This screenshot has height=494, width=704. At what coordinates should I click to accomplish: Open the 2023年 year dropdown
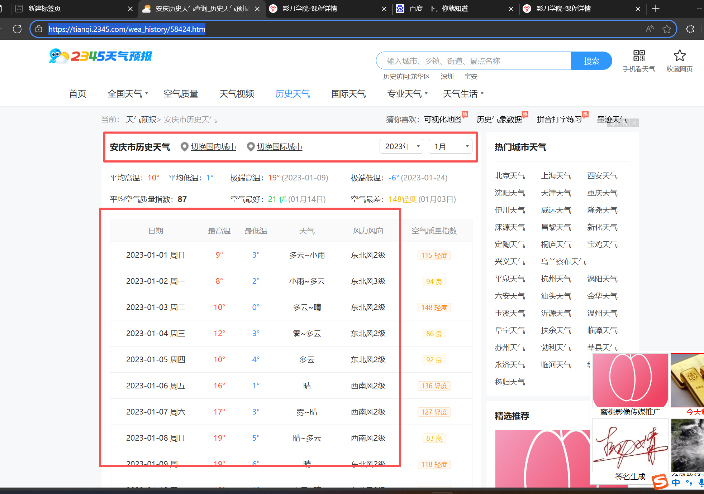coord(401,146)
